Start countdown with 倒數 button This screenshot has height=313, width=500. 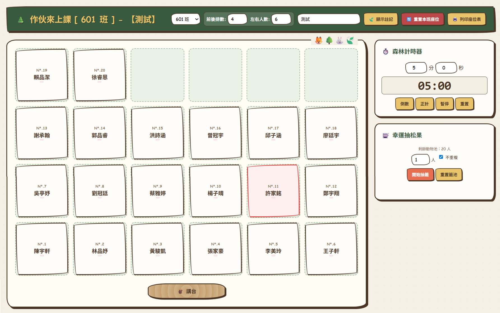point(404,104)
